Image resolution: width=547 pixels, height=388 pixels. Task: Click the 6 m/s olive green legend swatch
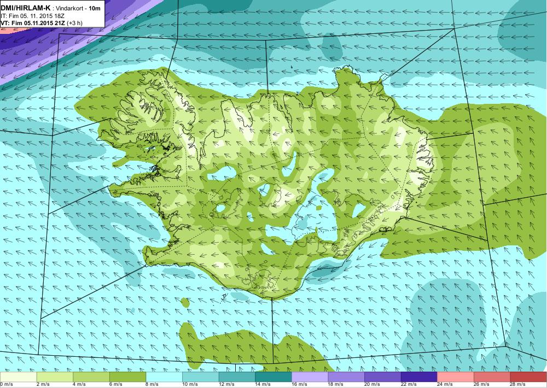tap(127, 377)
